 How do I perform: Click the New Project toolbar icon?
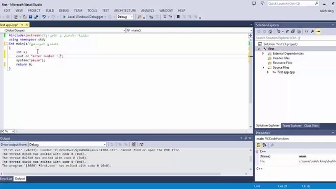pyautogui.click(x=16, y=17)
